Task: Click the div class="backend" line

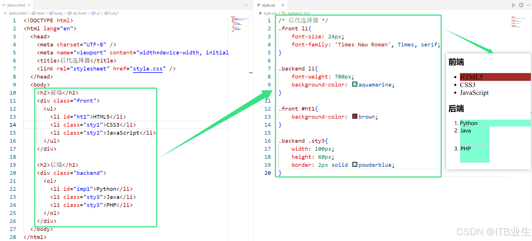Action: pos(71,173)
